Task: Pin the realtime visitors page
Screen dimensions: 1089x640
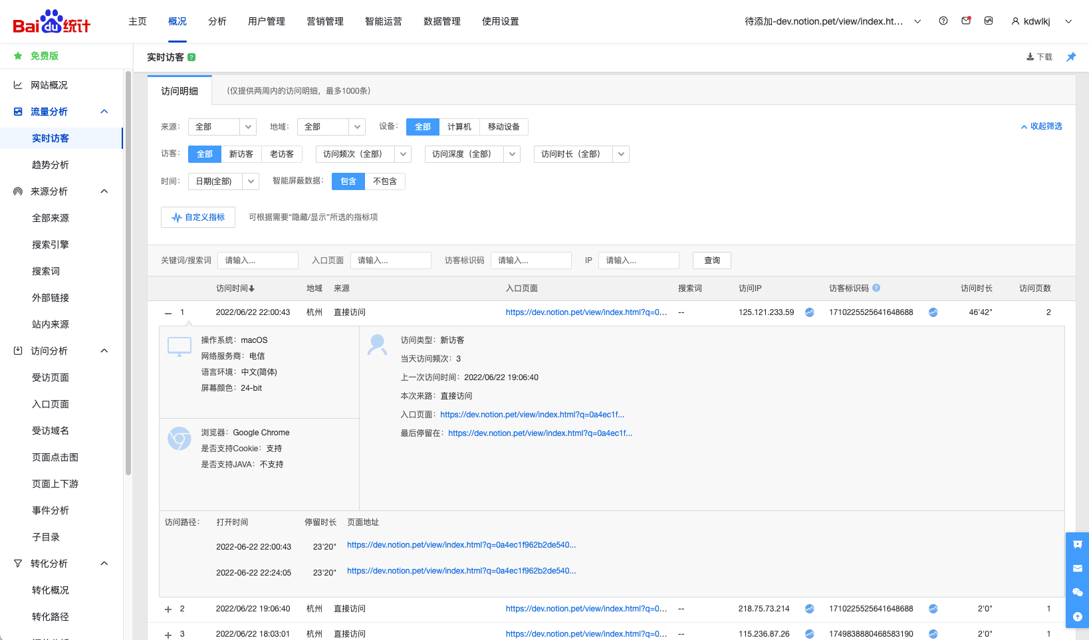Action: tap(1071, 57)
